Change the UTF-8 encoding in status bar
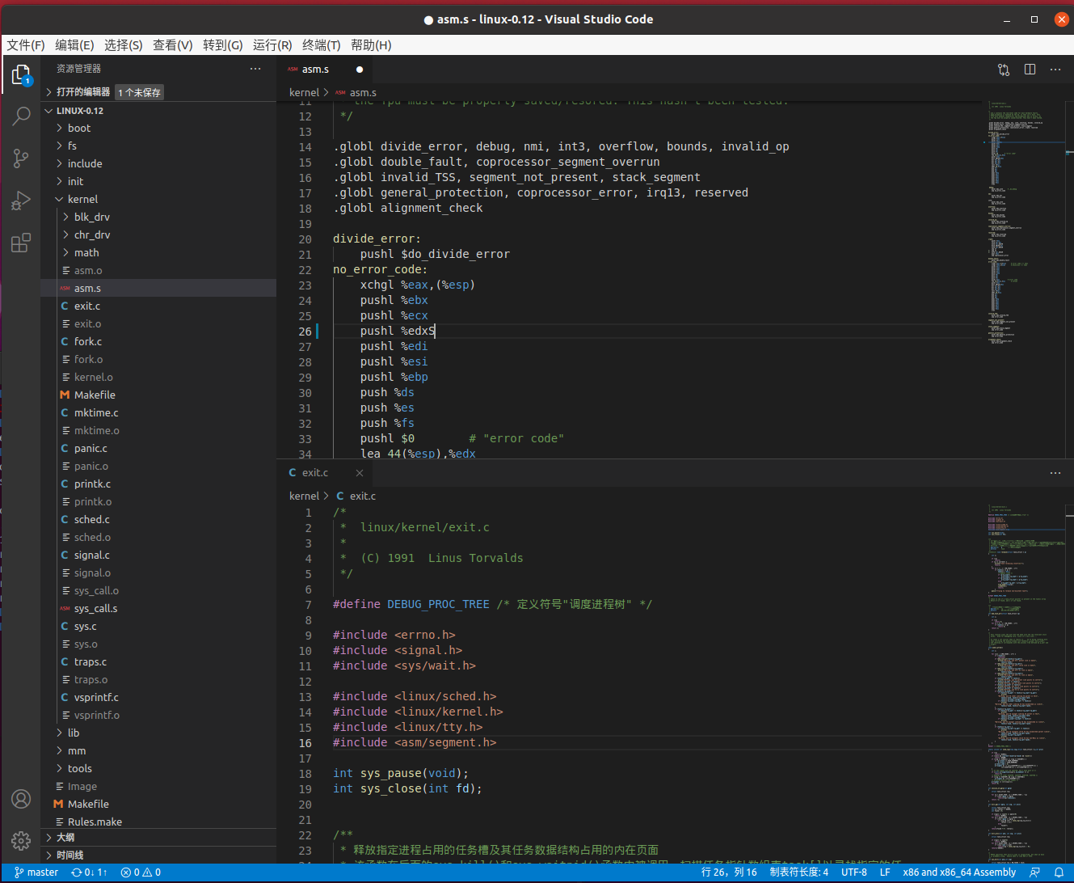The image size is (1074, 883). (x=853, y=872)
